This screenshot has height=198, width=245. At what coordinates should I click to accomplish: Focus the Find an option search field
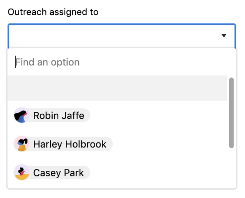(x=122, y=62)
